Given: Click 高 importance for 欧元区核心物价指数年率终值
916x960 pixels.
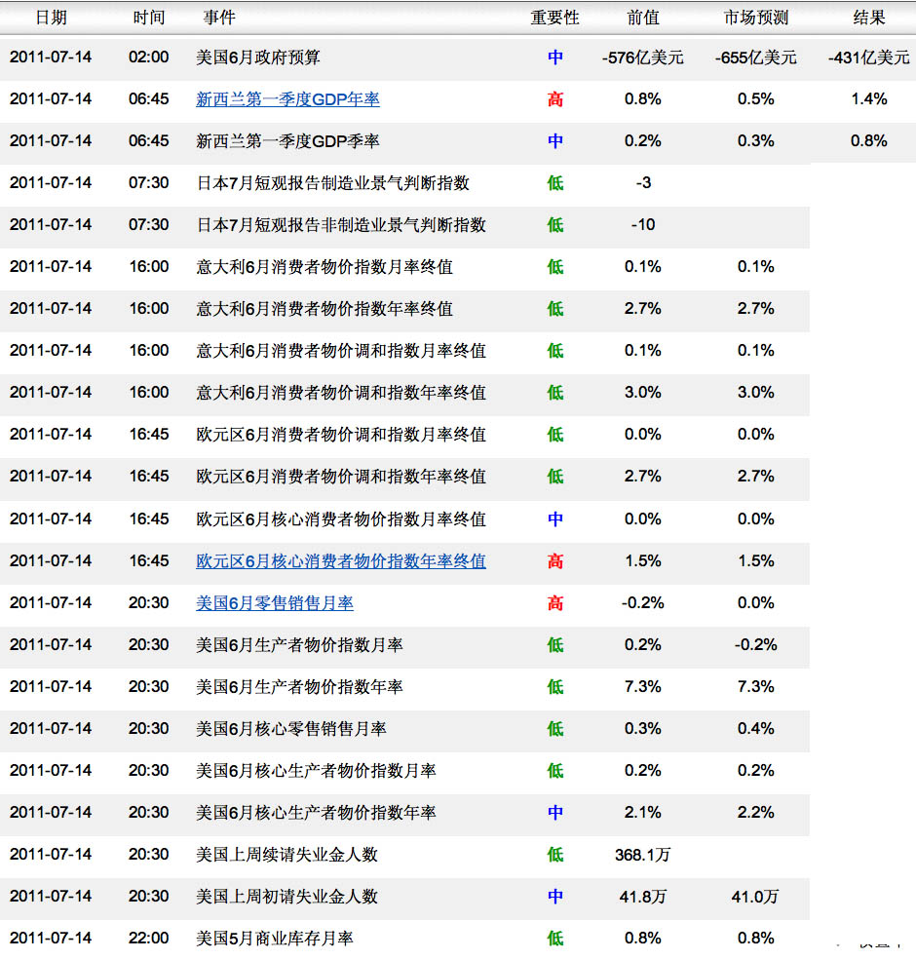Looking at the screenshot, I should click(x=555, y=560).
